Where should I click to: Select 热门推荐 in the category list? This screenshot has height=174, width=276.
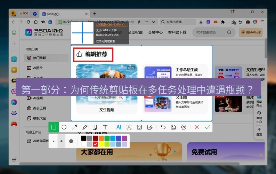pyautogui.click(x=46, y=58)
